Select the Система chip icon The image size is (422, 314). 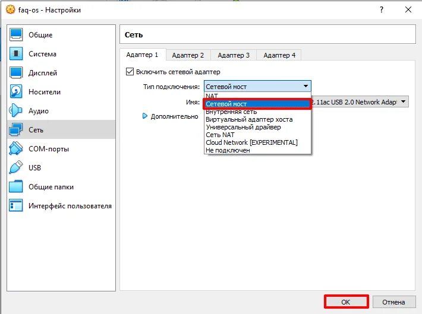[16, 54]
